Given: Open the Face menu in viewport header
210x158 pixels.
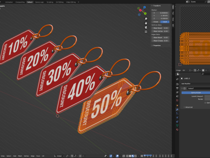Looking at the screenshot, I should tap(38, 156).
